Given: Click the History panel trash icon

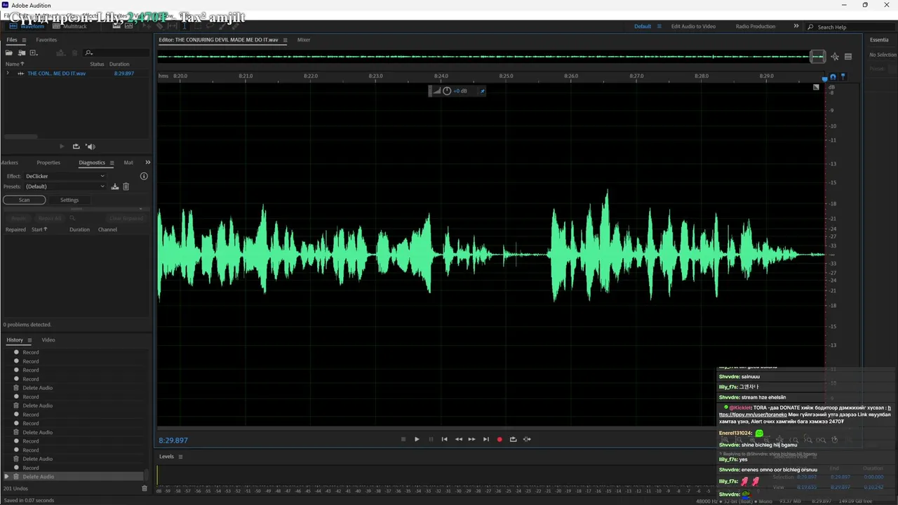Looking at the screenshot, I should coord(145,488).
